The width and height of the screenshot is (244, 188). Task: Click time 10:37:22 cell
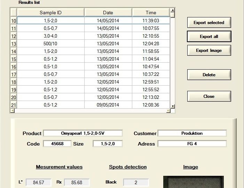tap(151, 74)
